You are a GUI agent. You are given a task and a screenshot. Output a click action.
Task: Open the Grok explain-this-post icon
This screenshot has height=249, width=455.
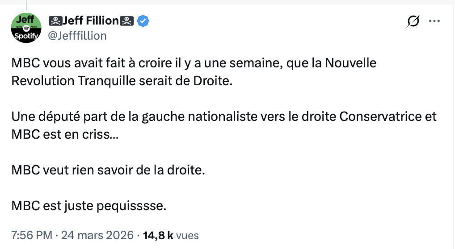tap(414, 21)
